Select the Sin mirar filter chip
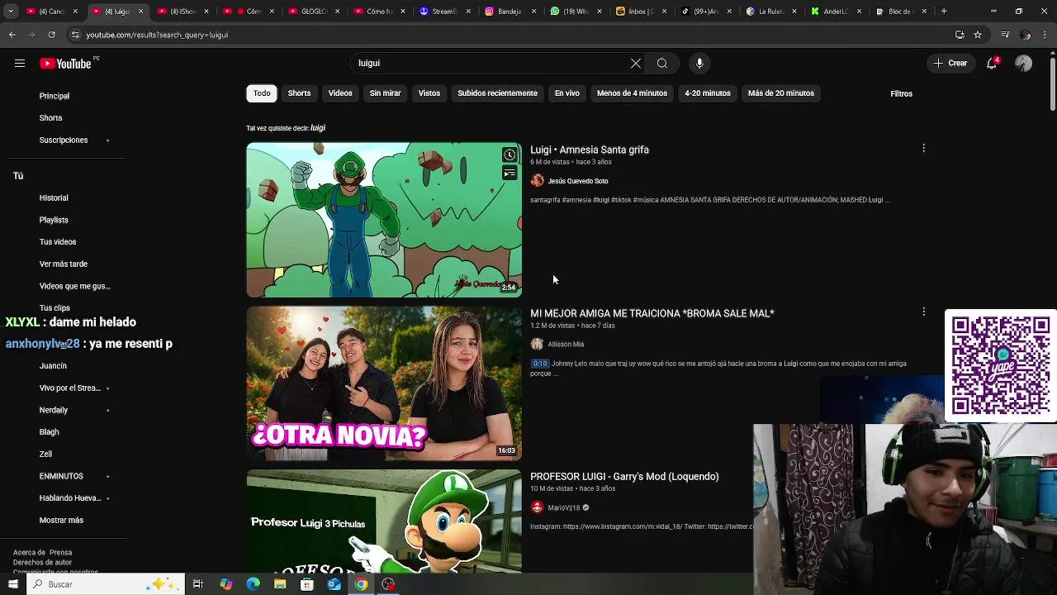This screenshot has width=1057, height=595. (x=385, y=93)
